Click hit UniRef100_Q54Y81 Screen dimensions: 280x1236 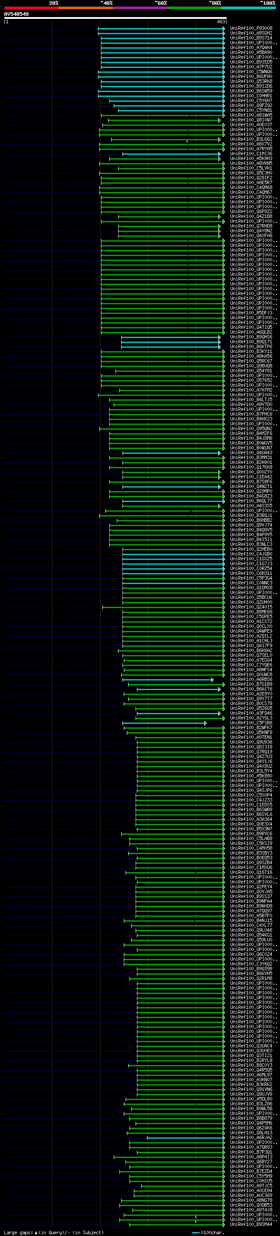click(x=251, y=370)
